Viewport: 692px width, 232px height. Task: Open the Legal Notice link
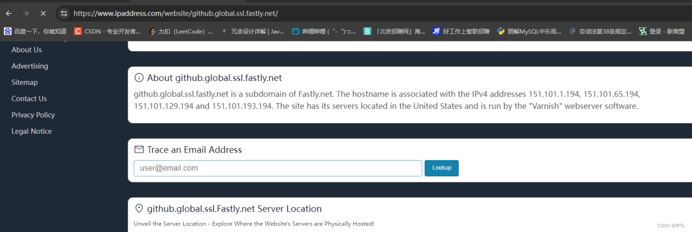[31, 131]
